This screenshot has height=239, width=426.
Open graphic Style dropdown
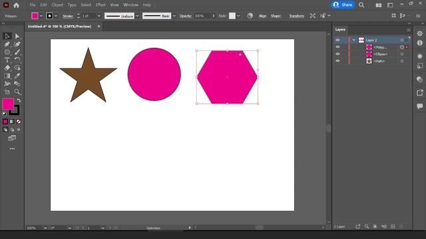238,16
